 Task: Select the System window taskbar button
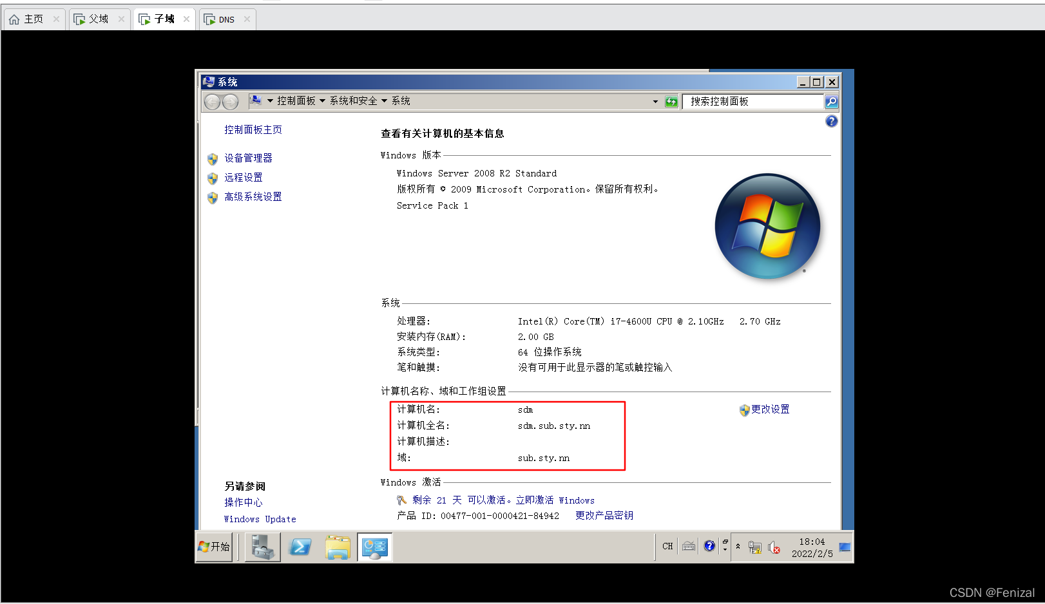(x=375, y=547)
